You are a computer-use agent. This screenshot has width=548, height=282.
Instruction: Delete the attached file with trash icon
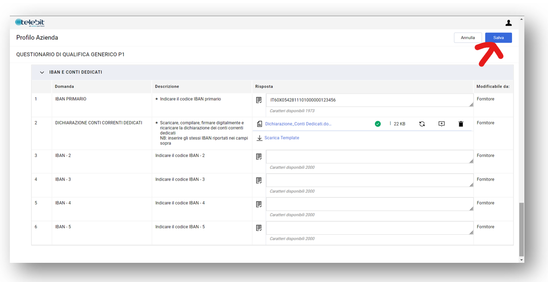click(x=461, y=124)
